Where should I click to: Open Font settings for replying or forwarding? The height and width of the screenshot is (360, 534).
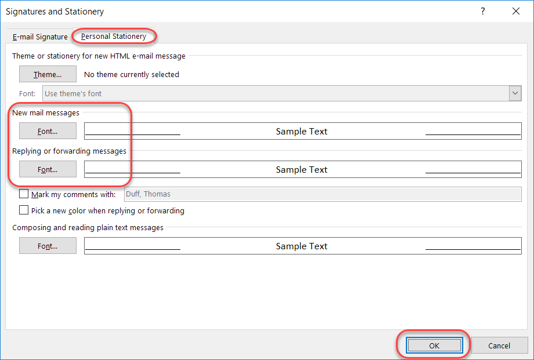[x=48, y=169]
